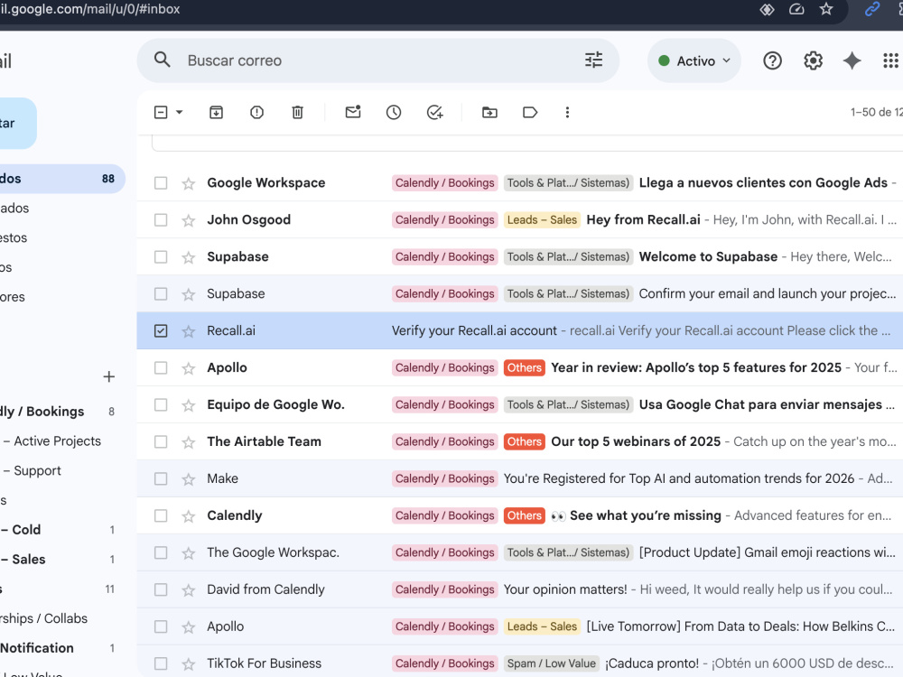Open the More options three-dot menu
The image size is (903, 677).
coord(567,112)
